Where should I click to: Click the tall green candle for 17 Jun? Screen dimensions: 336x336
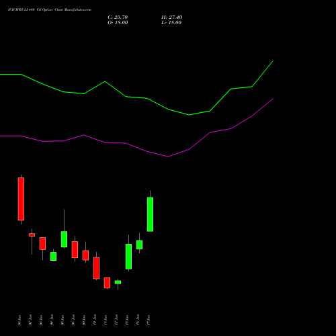pyautogui.click(x=150, y=214)
